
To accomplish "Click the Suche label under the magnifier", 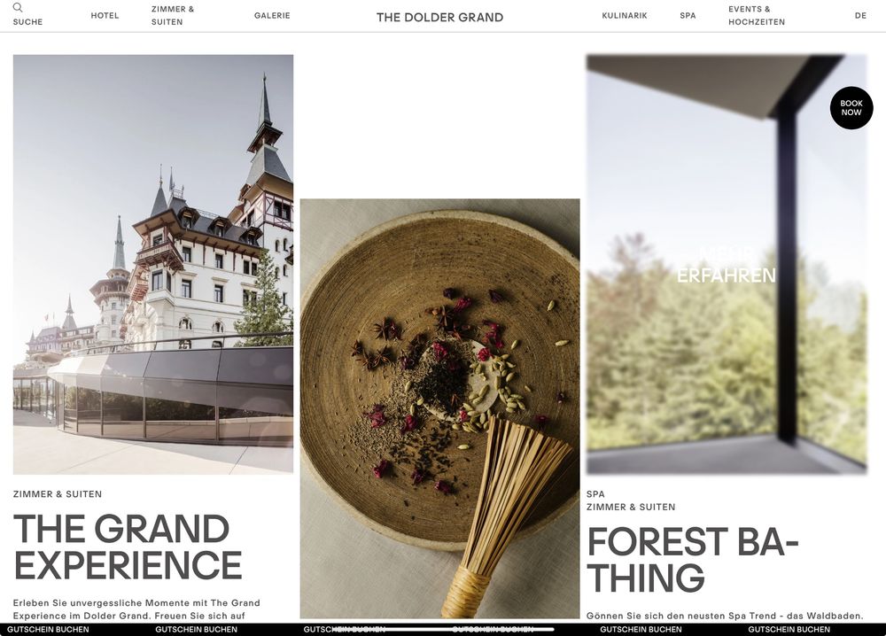I will [x=27, y=21].
